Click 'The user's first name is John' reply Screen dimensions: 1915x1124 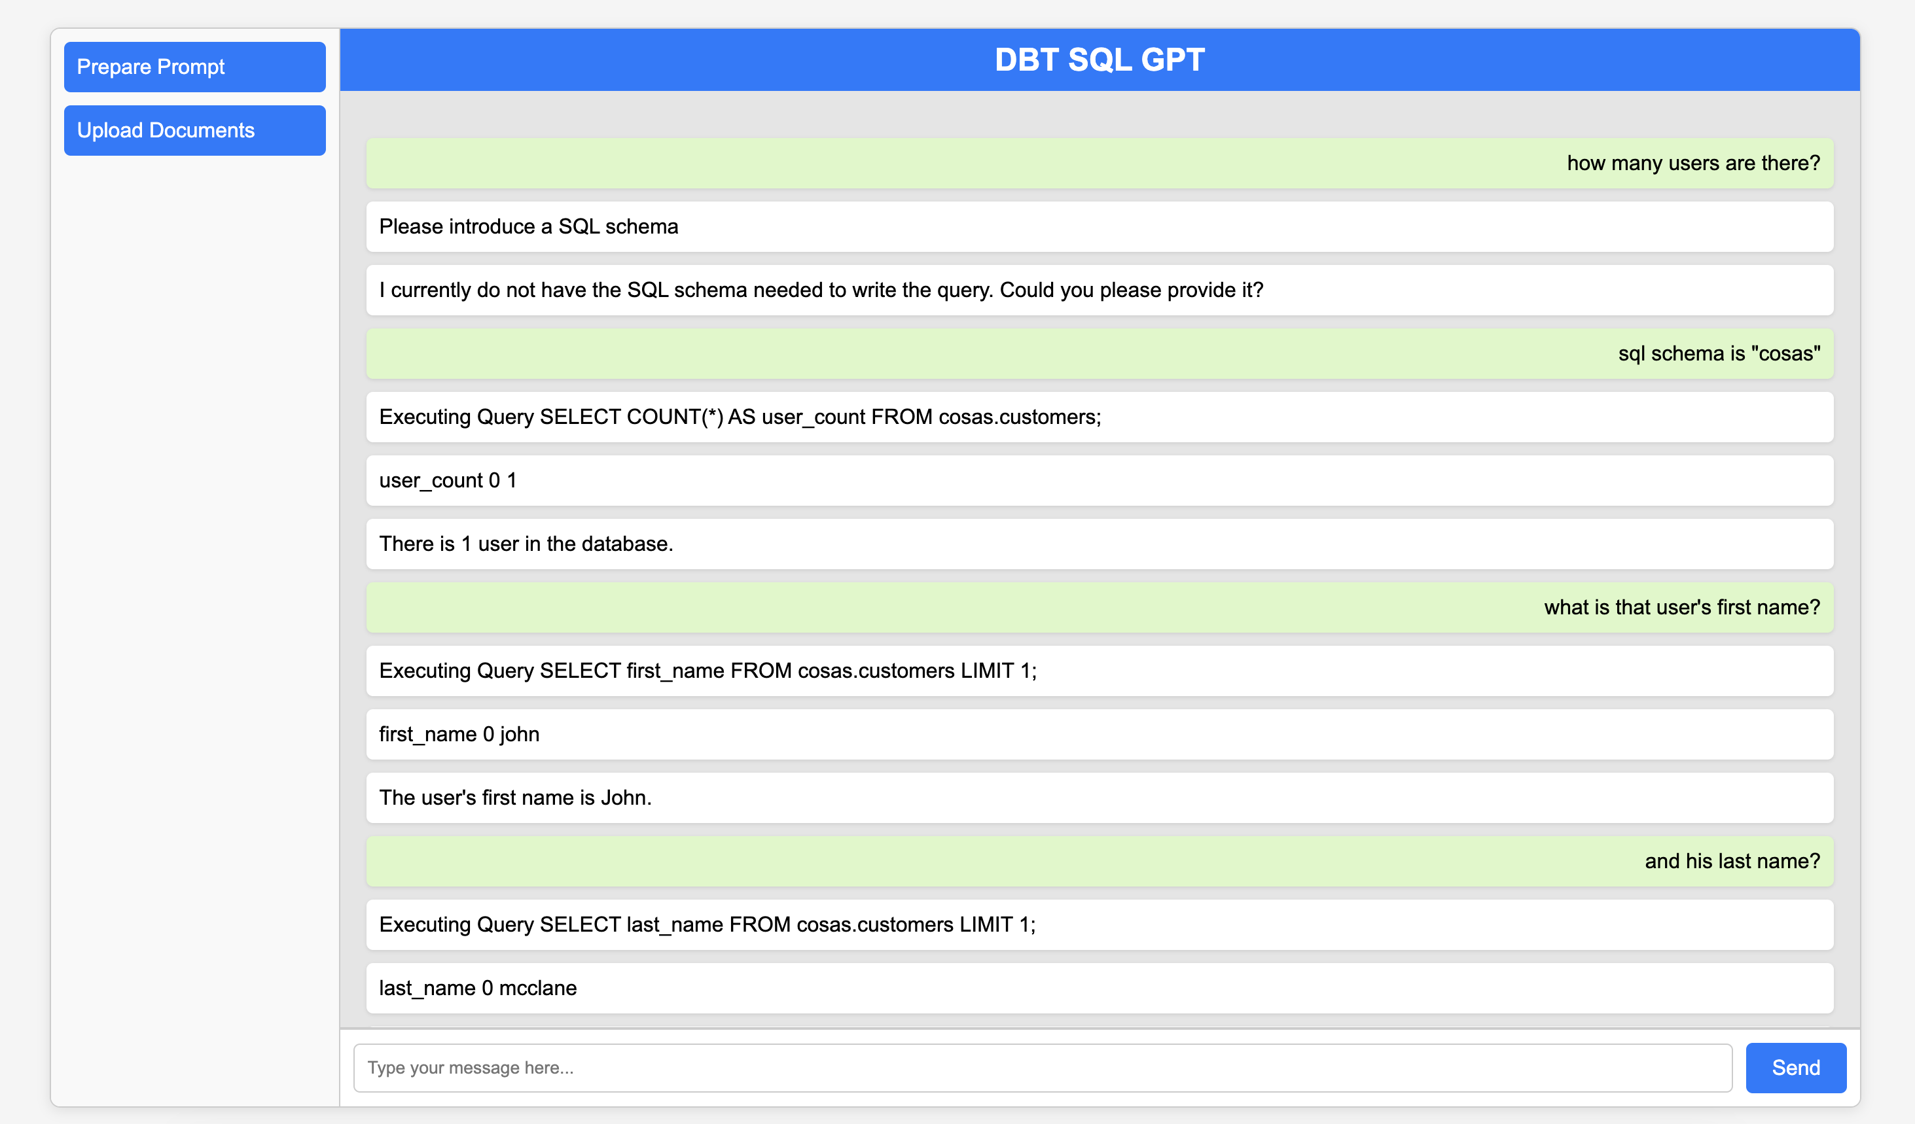pyautogui.click(x=515, y=798)
